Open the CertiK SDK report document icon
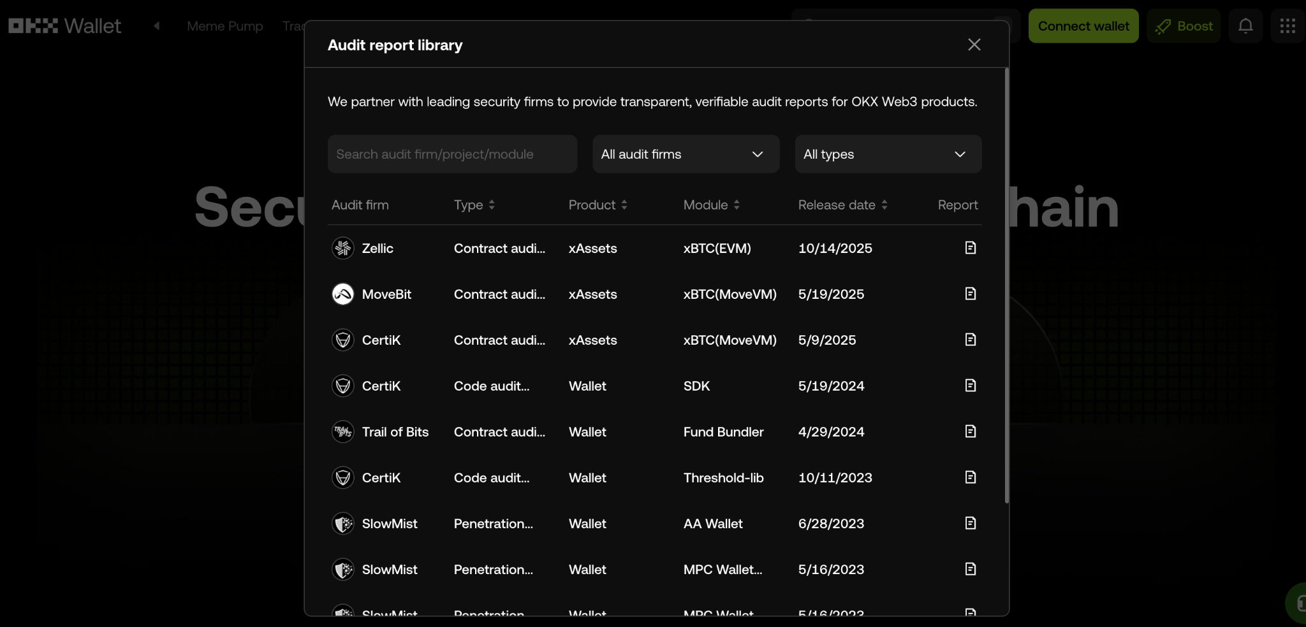The width and height of the screenshot is (1306, 627). (x=970, y=386)
